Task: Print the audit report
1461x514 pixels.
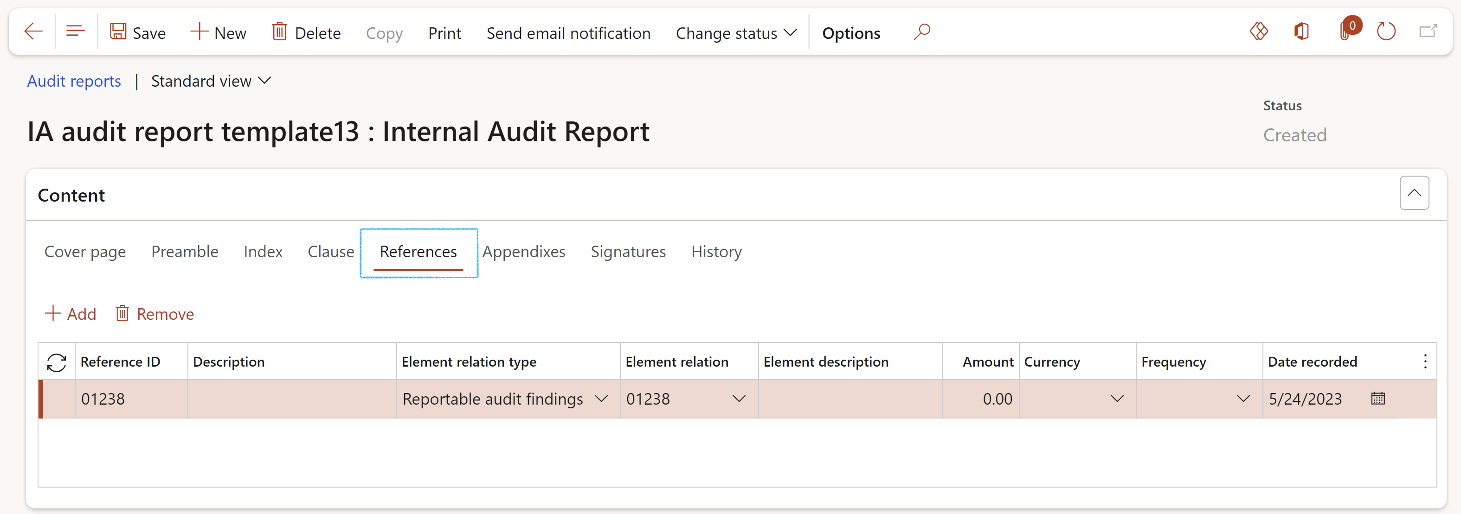Action: click(444, 33)
